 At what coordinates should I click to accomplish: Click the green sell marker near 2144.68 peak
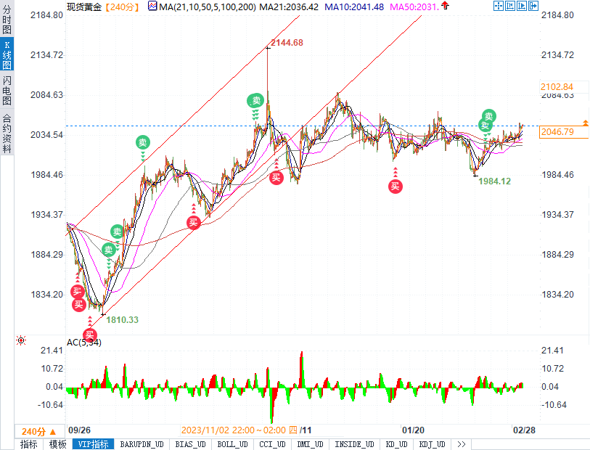(255, 101)
